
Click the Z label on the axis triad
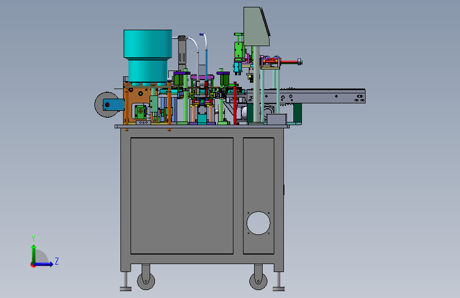point(57,261)
